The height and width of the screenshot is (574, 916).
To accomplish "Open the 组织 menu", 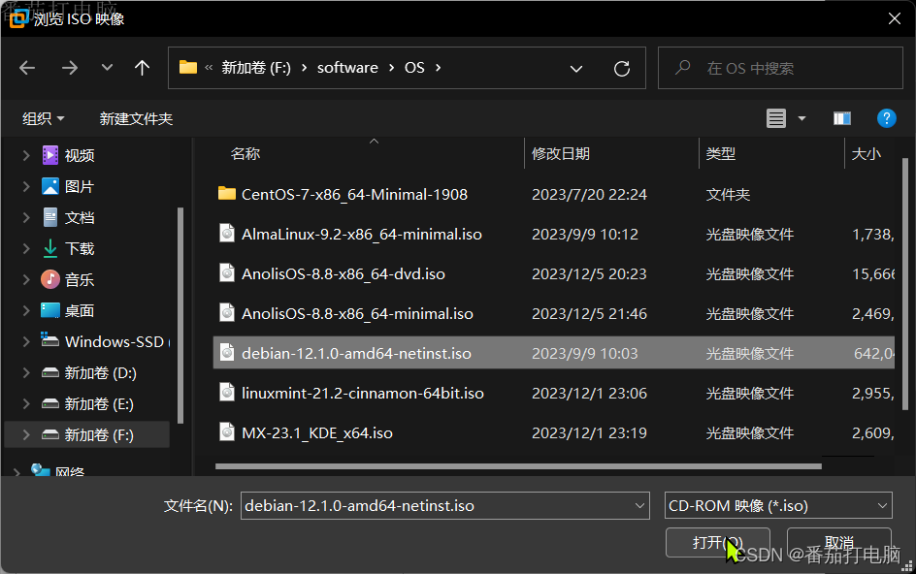I will click(43, 118).
